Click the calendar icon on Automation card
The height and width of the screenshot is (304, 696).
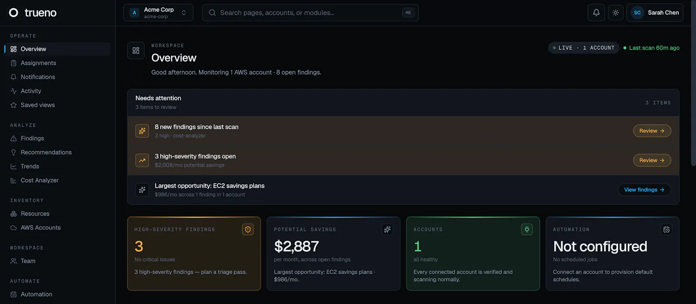pyautogui.click(x=666, y=229)
